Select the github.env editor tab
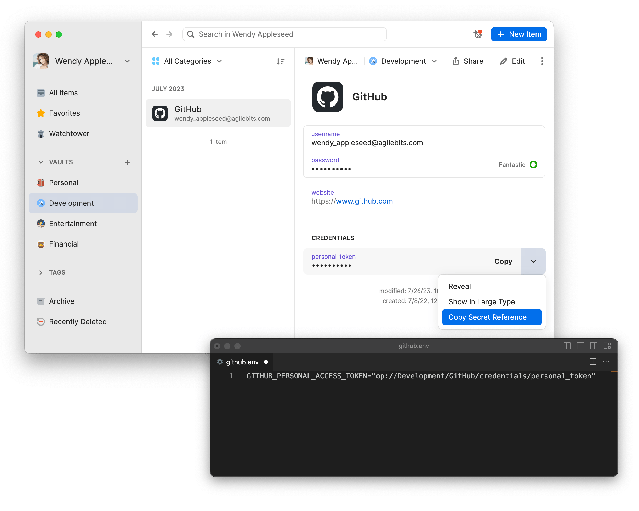639x511 pixels. coord(242,362)
